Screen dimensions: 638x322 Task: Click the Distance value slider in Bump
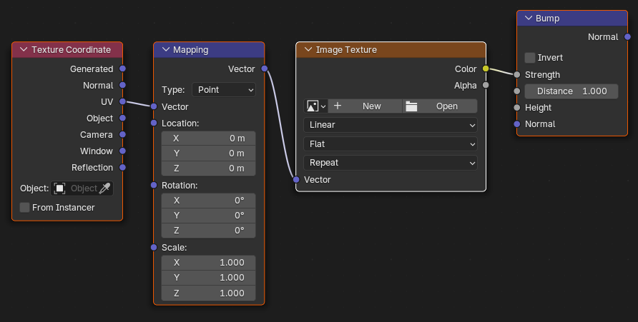pos(571,91)
